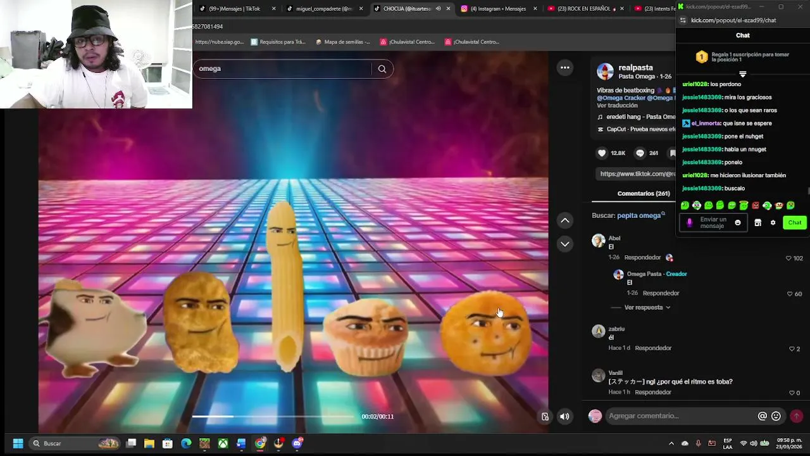Open Microsoft Edge from taskbar

(186, 443)
